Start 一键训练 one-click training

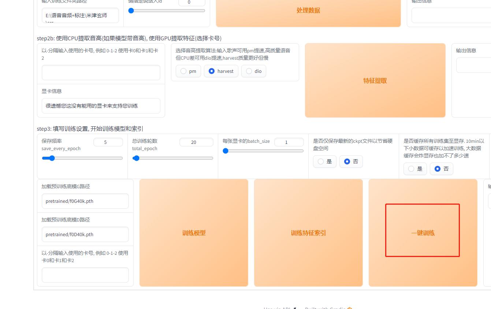[423, 232]
